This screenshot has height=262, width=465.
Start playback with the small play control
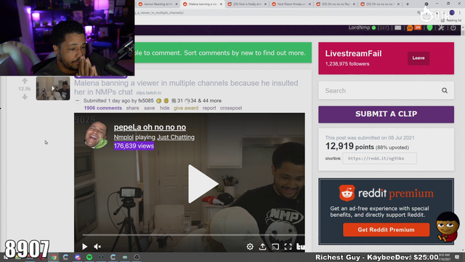[84, 246]
